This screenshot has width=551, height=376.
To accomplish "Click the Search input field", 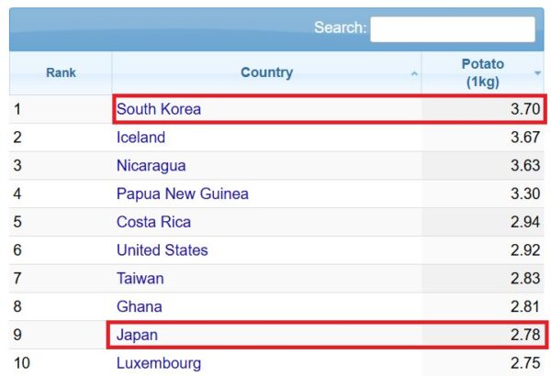I will click(x=452, y=28).
